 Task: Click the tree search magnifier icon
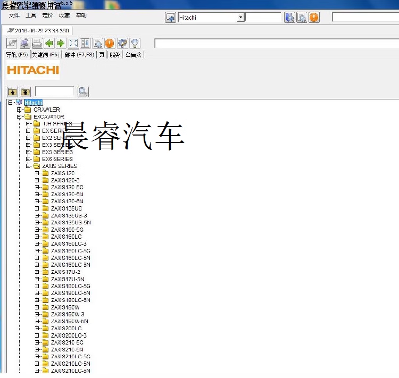(x=83, y=91)
